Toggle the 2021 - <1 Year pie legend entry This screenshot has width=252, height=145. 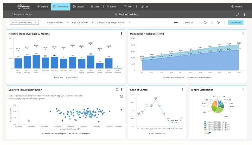215,122
